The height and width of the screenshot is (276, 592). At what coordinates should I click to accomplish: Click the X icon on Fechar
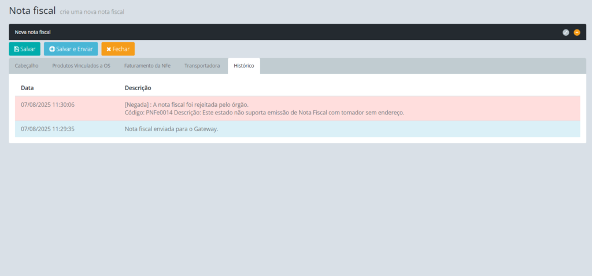(x=109, y=49)
